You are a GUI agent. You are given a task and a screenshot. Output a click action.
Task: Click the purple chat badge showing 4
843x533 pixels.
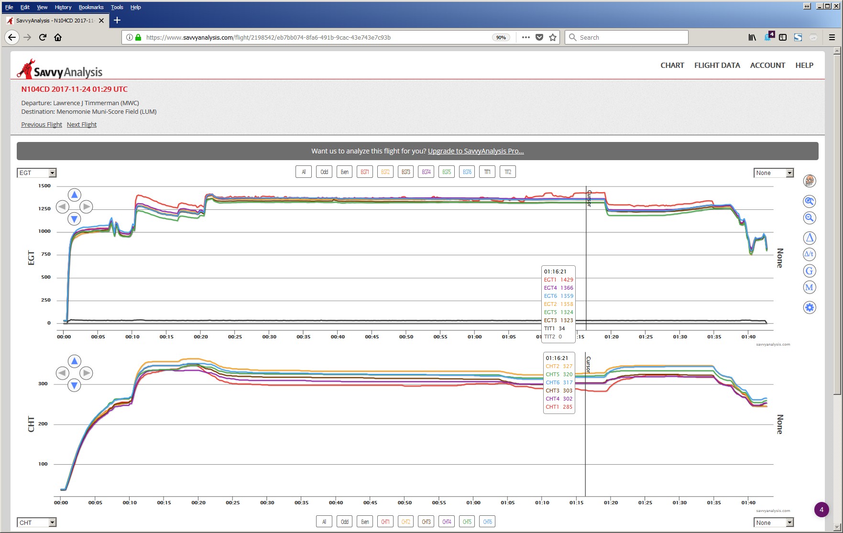coord(821,510)
